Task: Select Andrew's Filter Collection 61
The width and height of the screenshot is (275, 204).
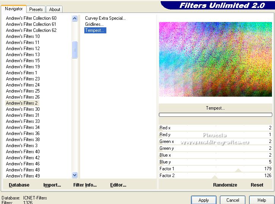Action: [x=31, y=24]
